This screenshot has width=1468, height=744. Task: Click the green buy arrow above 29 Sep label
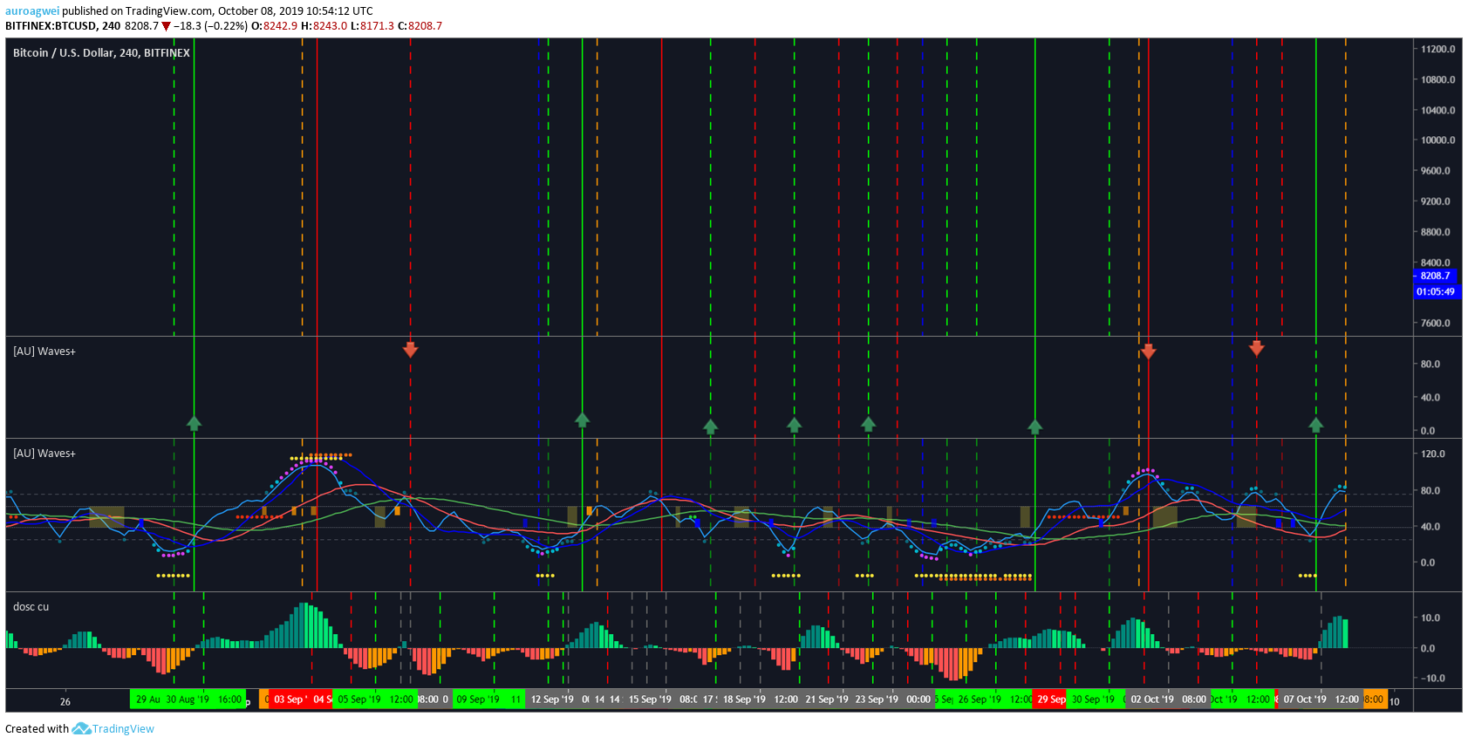click(1034, 426)
